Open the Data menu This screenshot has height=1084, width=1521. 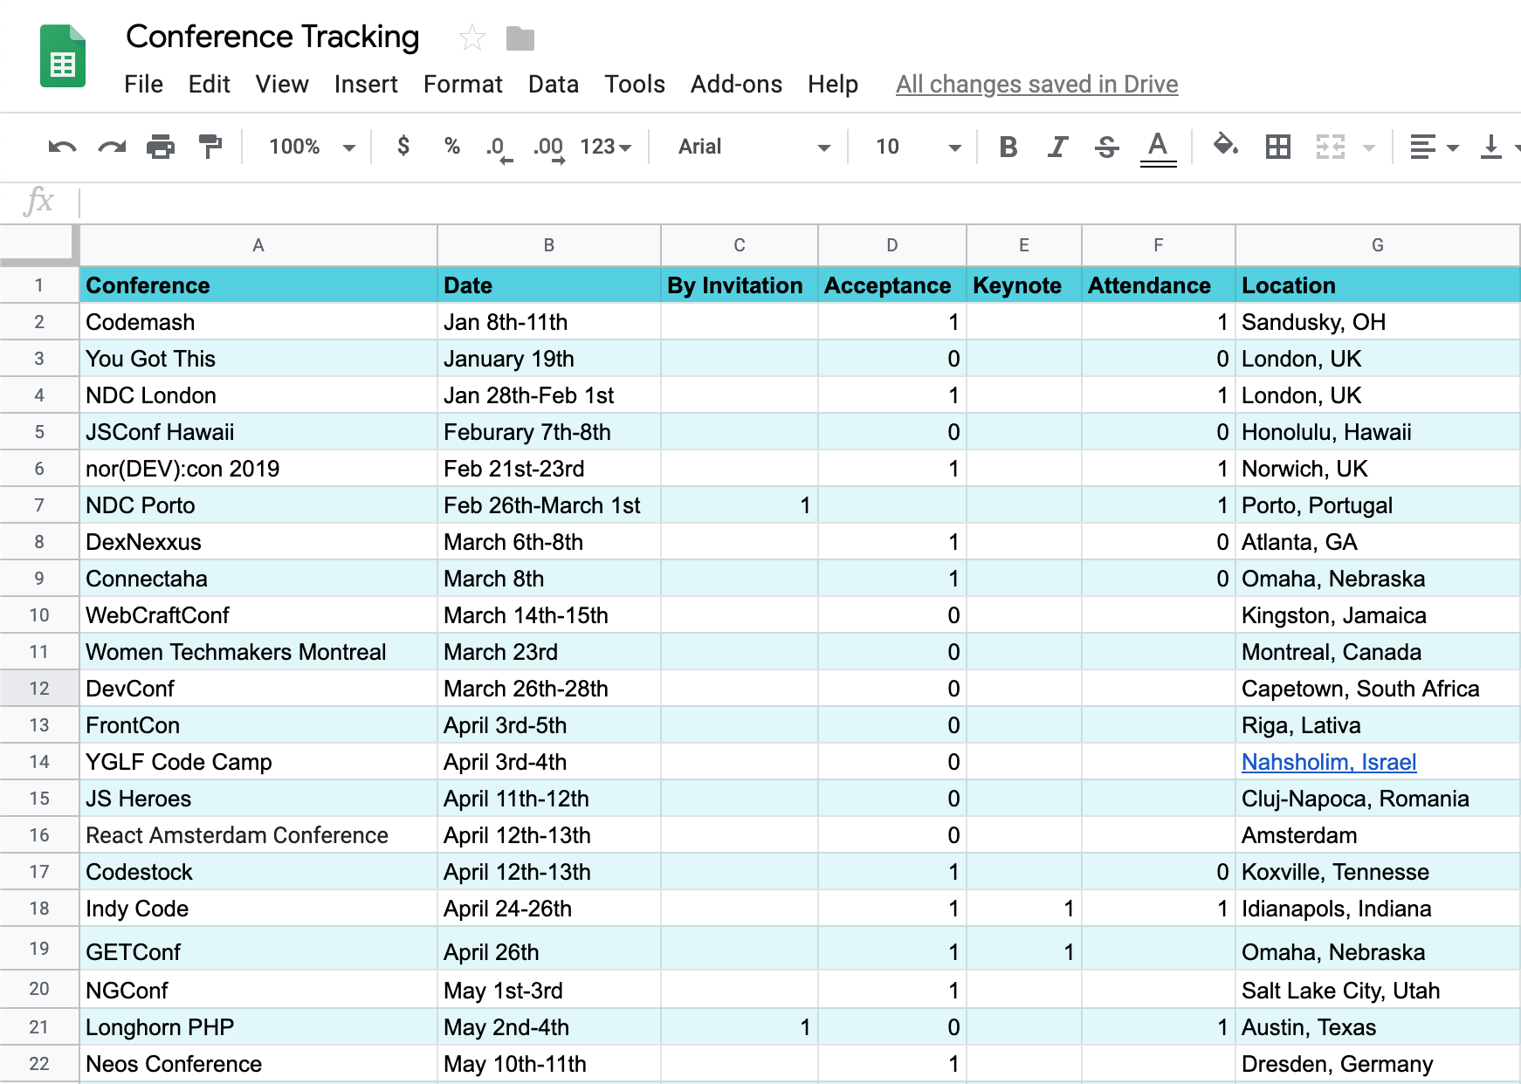[554, 84]
